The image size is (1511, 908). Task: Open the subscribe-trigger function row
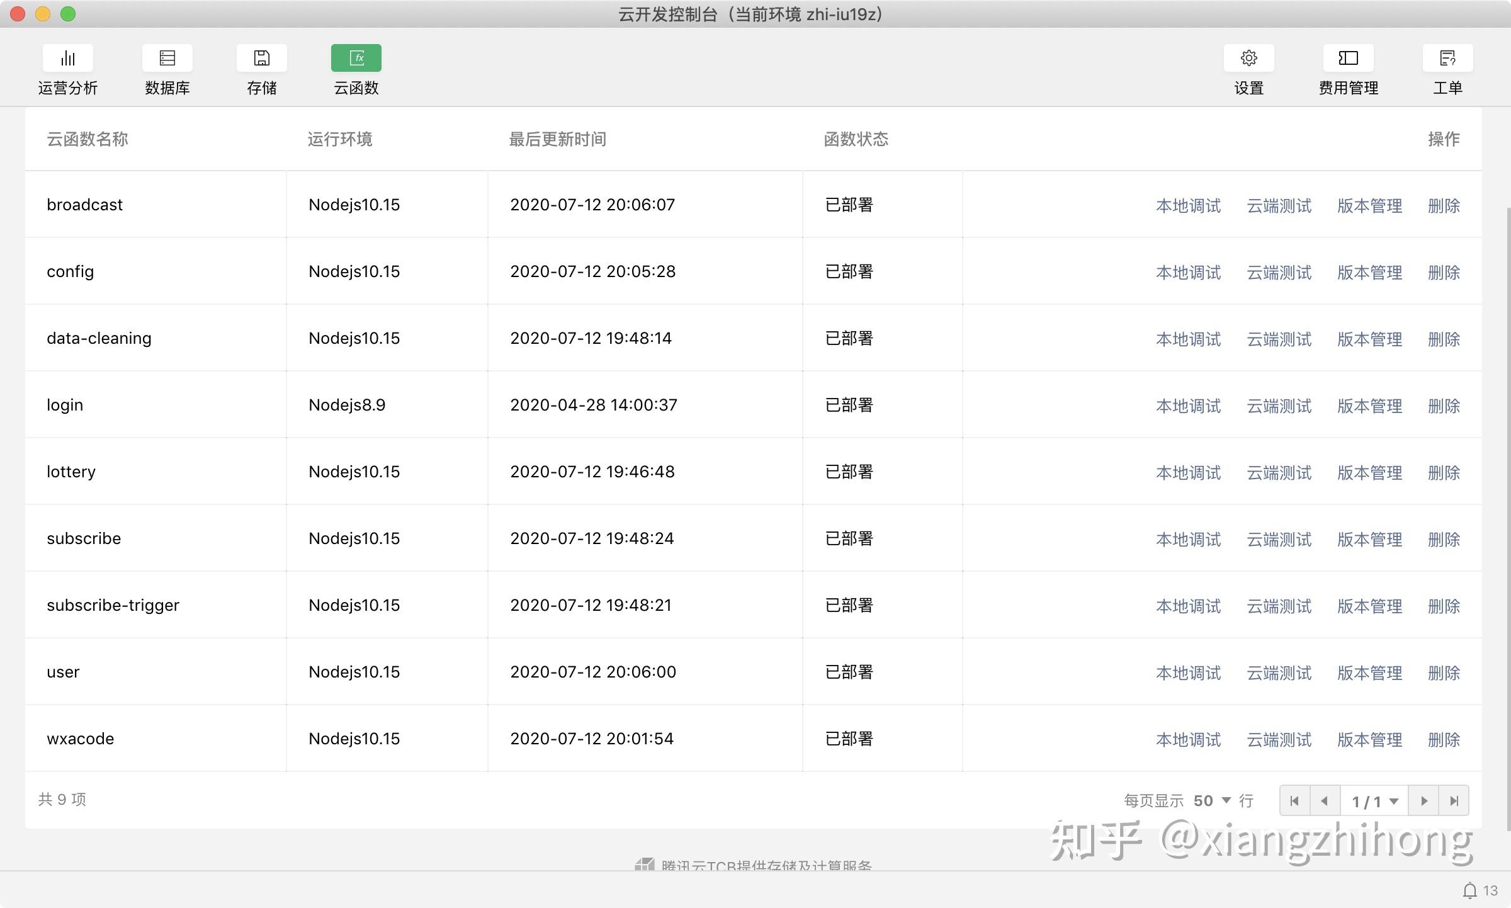tap(754, 605)
